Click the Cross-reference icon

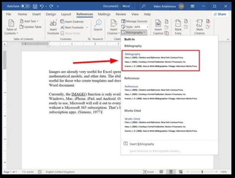(x=166, y=33)
